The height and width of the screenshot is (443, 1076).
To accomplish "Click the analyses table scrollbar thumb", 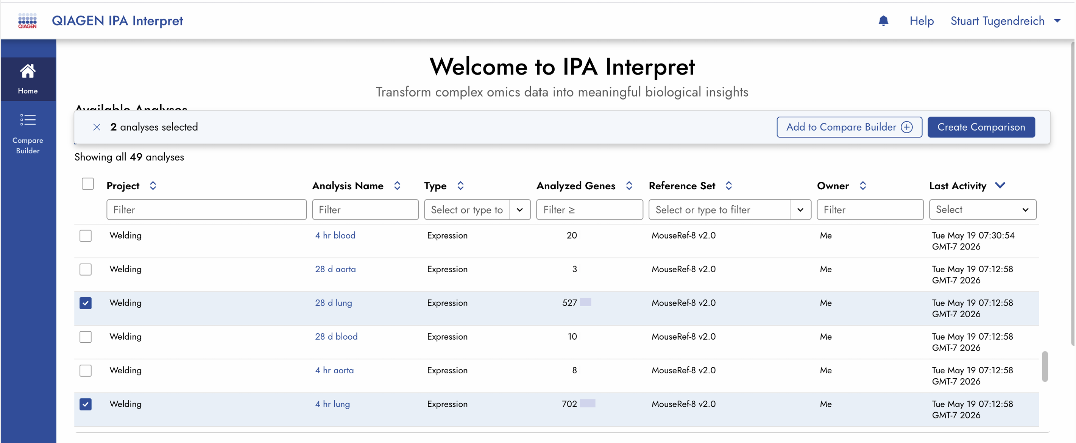I will pyautogui.click(x=1045, y=367).
